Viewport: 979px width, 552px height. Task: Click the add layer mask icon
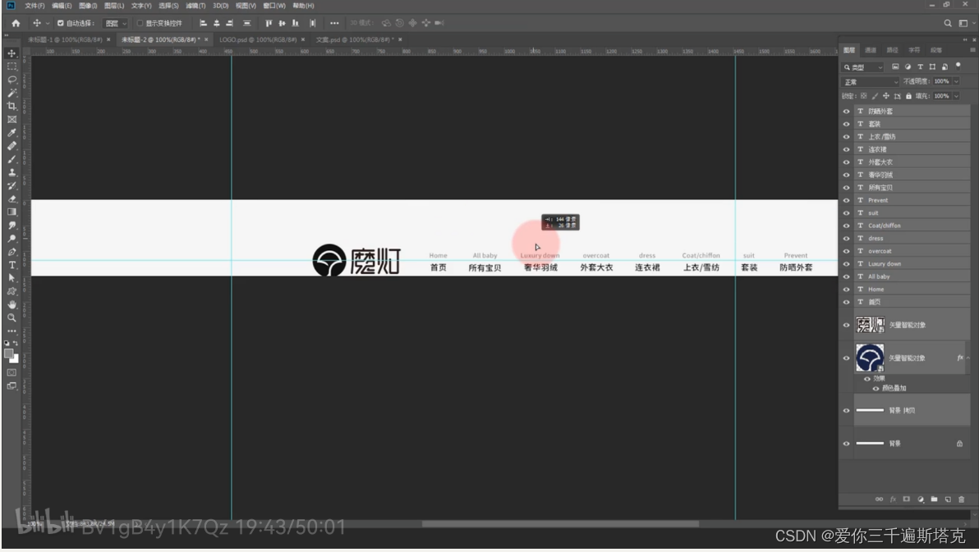pos(907,499)
